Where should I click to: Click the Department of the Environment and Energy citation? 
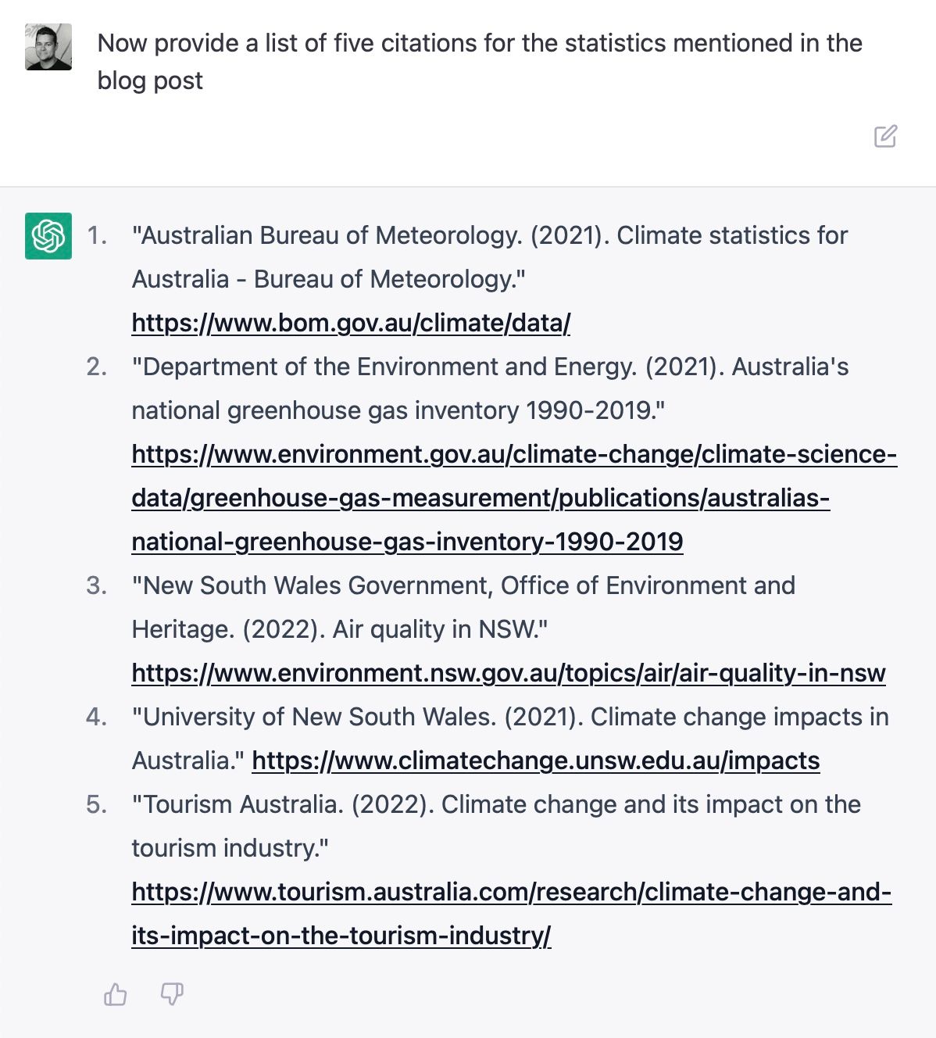490,367
